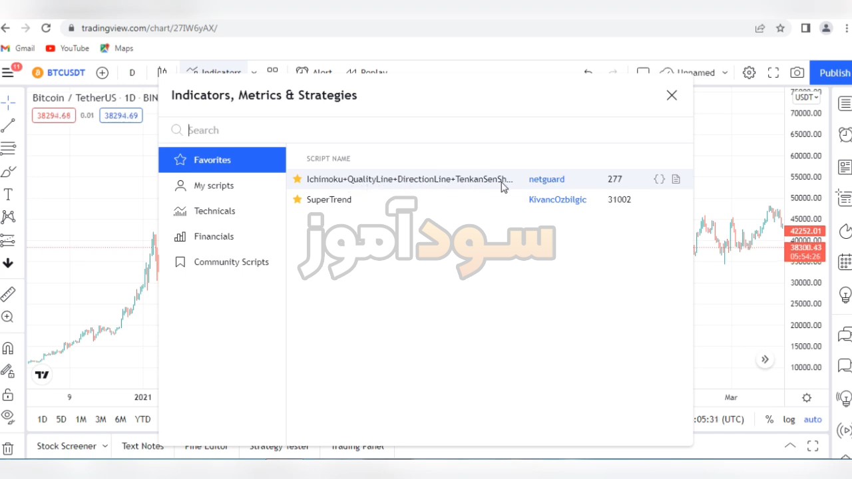852x479 pixels.
Task: Maximize the bottom panel icon
Action: [813, 446]
